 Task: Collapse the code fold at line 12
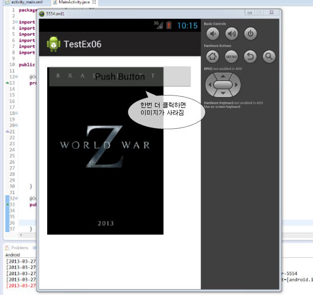pos(16,77)
